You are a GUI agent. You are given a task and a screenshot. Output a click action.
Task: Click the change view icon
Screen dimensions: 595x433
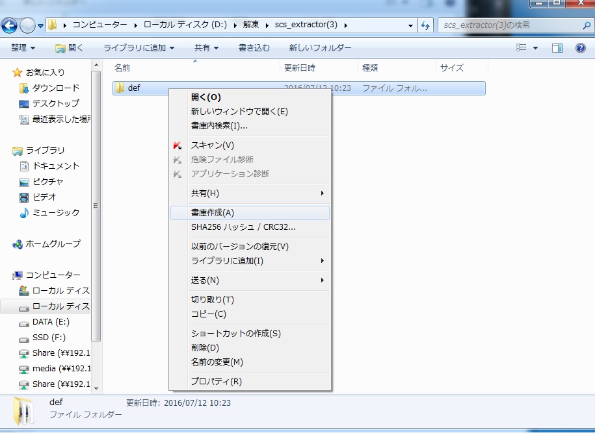tap(522, 48)
